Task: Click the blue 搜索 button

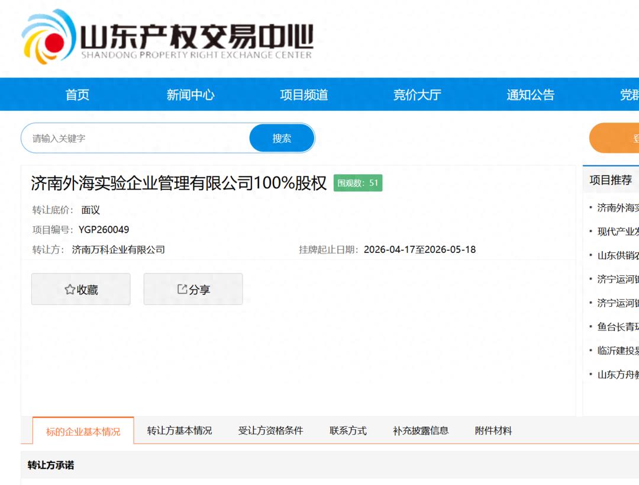Action: [282, 139]
